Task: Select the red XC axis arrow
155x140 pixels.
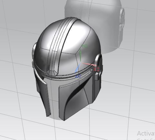Action: point(90,65)
